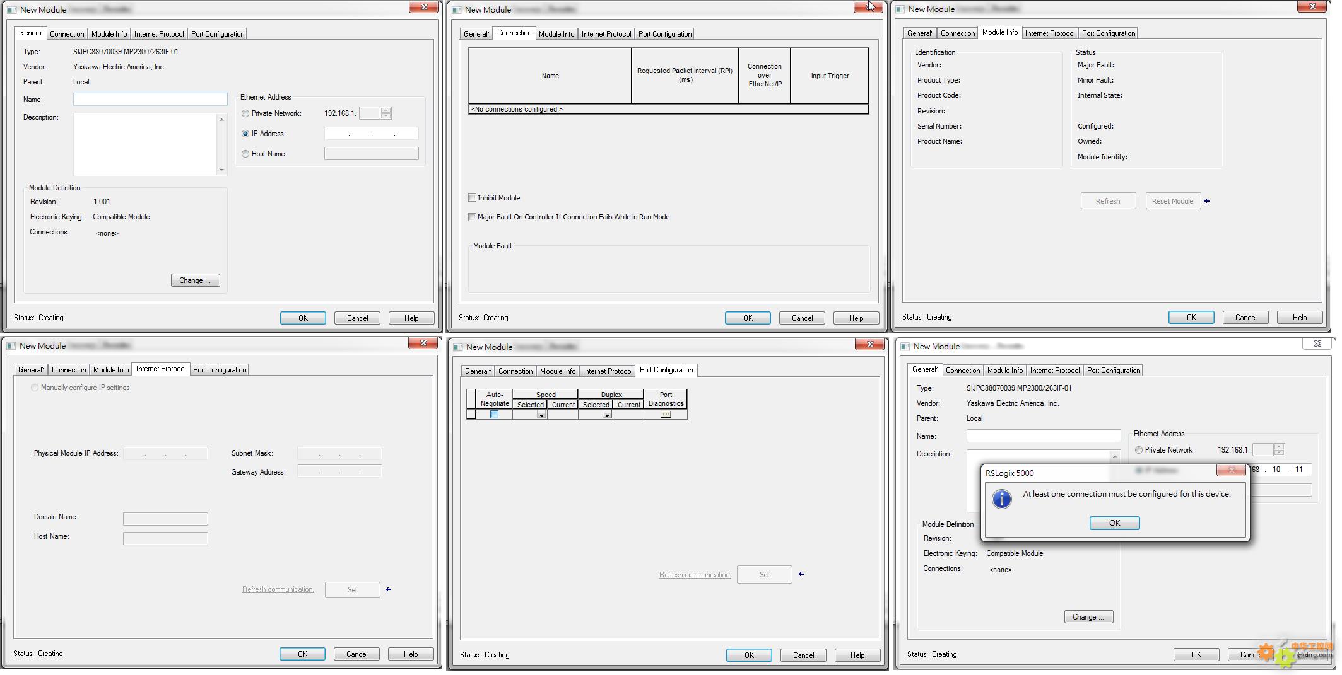Click the Gateway Address field

coord(339,471)
